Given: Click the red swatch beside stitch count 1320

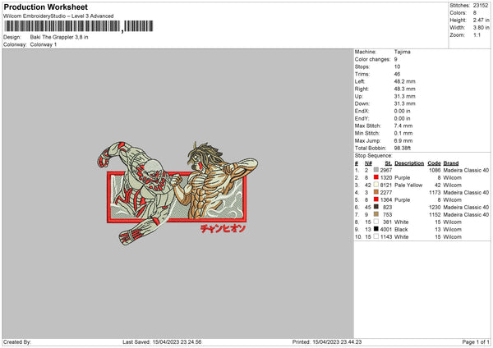Looking at the screenshot, I should point(376,177).
